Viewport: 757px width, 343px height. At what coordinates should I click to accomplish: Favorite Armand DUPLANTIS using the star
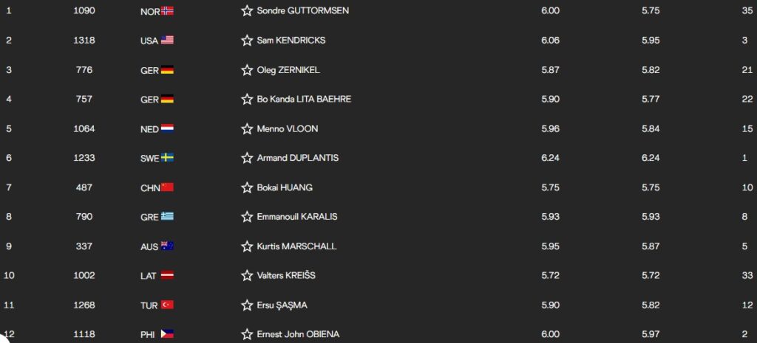(x=247, y=158)
